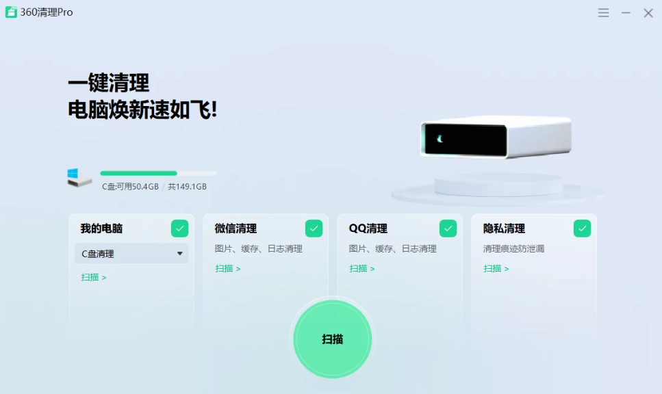Click the C drive usage progress bar
The height and width of the screenshot is (394, 662).
tap(158, 174)
